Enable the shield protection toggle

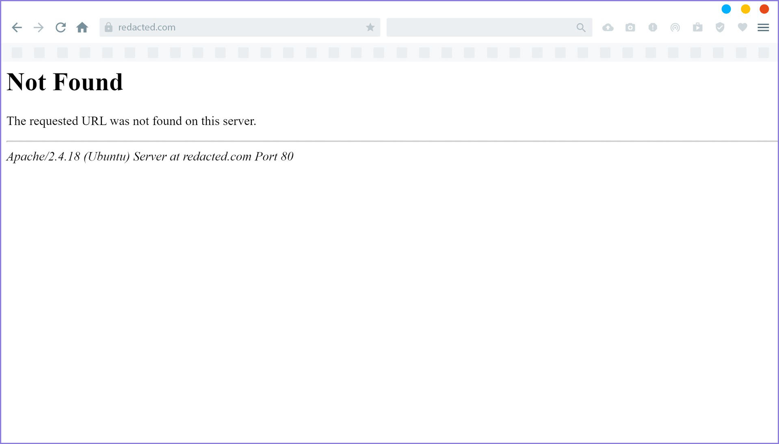pos(720,27)
